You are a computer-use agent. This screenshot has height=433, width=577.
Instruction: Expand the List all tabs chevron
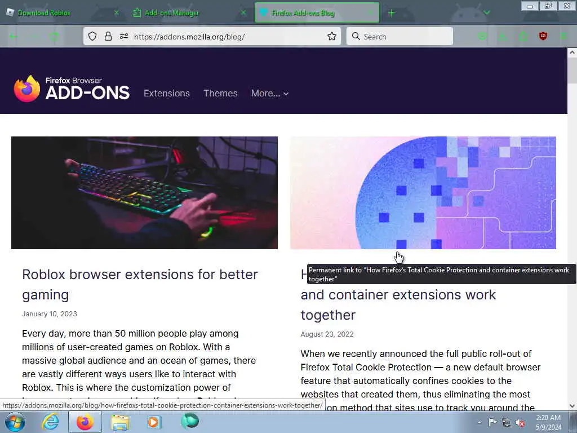click(x=487, y=13)
